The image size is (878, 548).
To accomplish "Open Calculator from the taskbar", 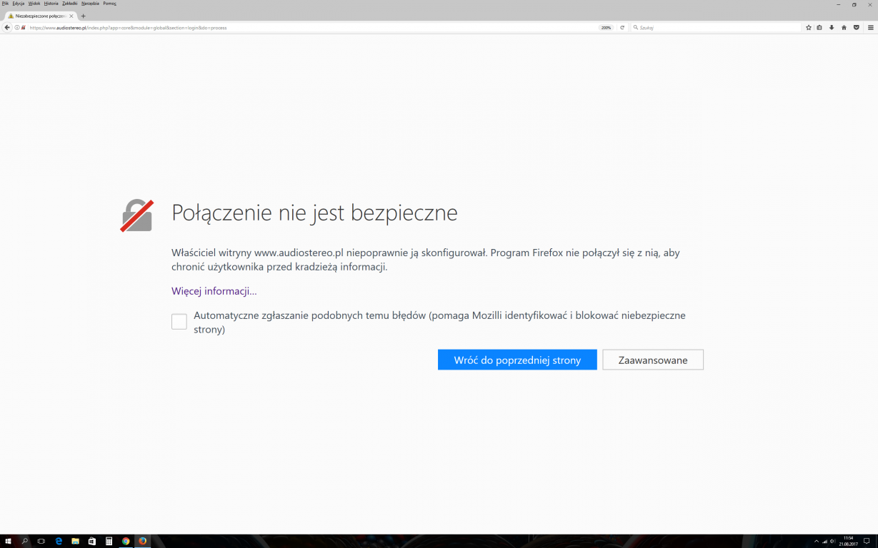I will click(x=109, y=541).
